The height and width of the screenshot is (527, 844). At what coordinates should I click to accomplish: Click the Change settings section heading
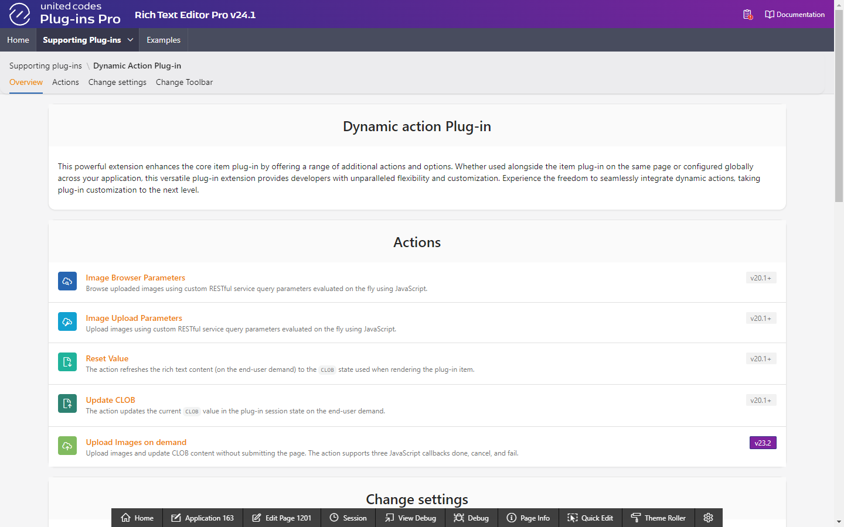[x=417, y=499]
